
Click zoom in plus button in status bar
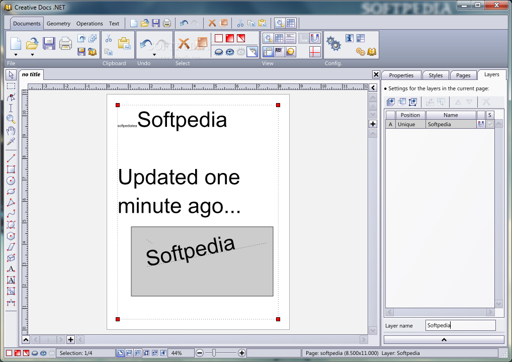click(241, 353)
